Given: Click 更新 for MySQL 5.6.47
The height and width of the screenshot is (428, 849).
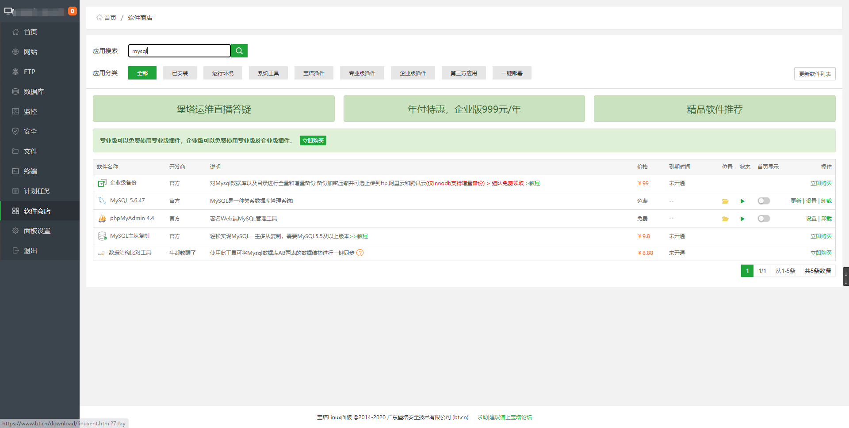Looking at the screenshot, I should (x=796, y=201).
